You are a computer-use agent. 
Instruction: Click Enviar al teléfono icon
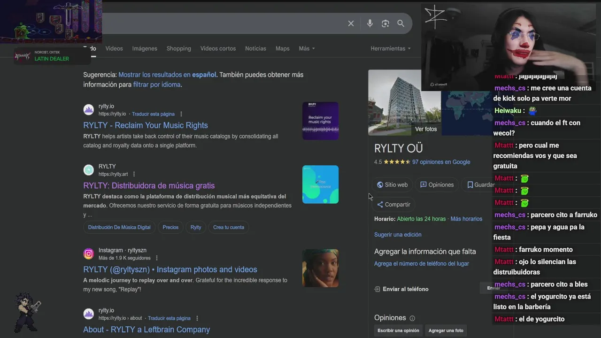(377, 289)
